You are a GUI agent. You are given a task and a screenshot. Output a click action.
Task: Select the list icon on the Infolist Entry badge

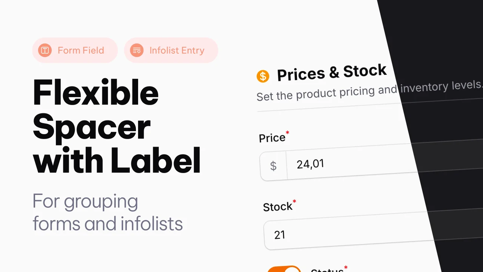click(x=136, y=50)
